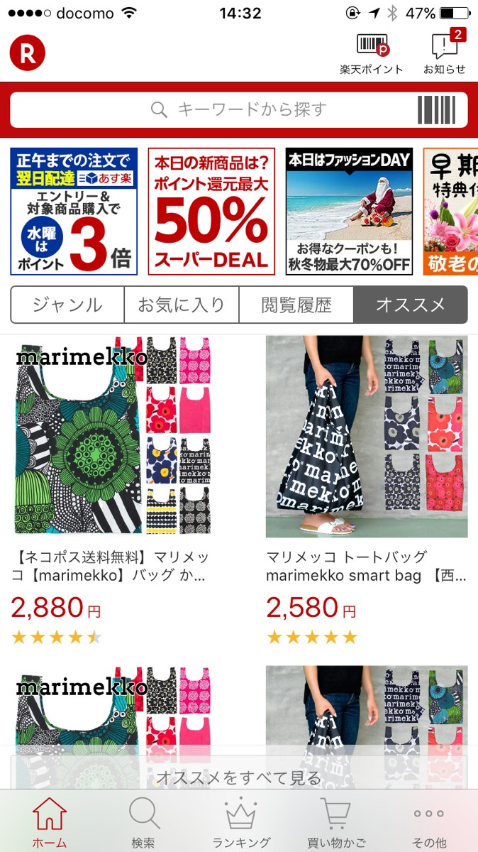Tap the magnifier icon in keyword field

pos(160,110)
